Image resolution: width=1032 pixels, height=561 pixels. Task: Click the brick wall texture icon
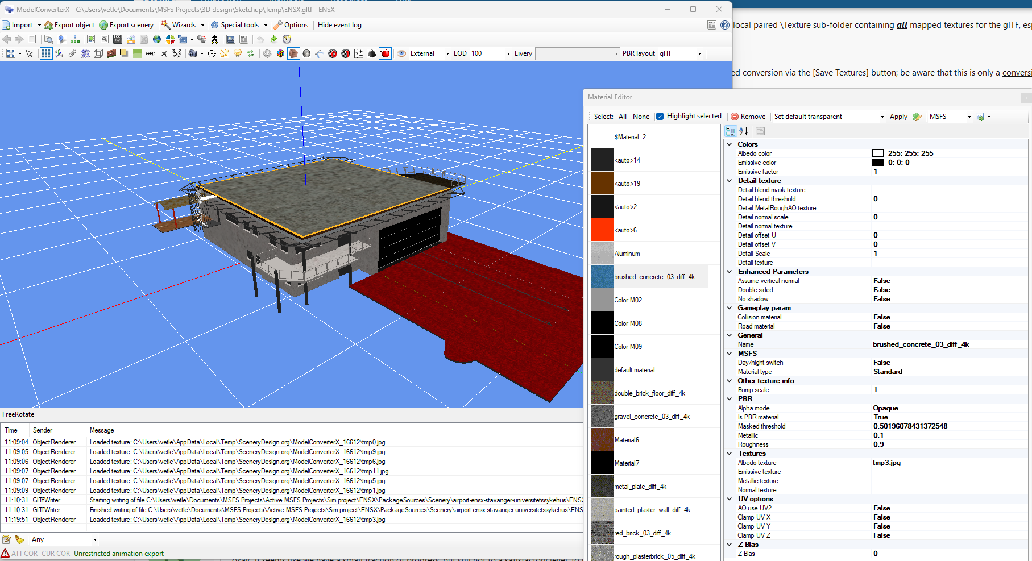(x=111, y=53)
